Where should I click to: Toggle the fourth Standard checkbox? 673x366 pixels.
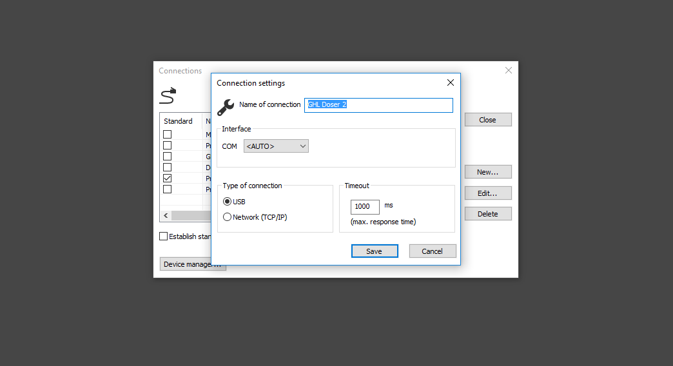(x=168, y=168)
